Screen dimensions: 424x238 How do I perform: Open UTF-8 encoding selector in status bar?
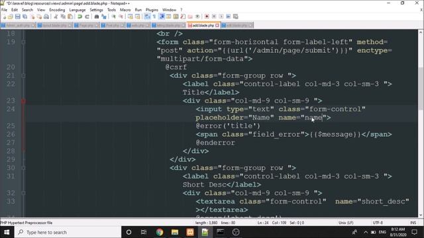click(378, 223)
